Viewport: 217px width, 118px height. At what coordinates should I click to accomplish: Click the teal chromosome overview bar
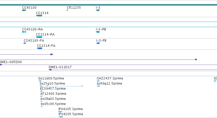tap(109, 5)
